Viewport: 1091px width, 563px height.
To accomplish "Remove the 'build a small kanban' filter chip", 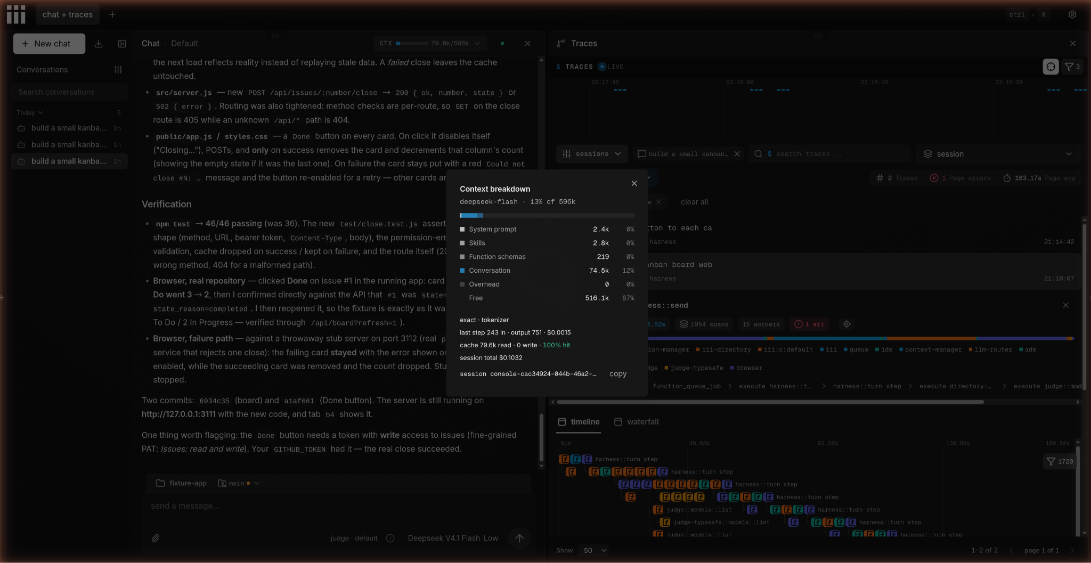I will pyautogui.click(x=737, y=154).
